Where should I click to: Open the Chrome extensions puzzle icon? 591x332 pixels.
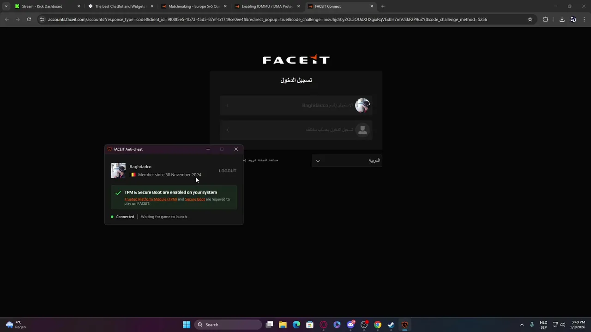click(x=546, y=19)
